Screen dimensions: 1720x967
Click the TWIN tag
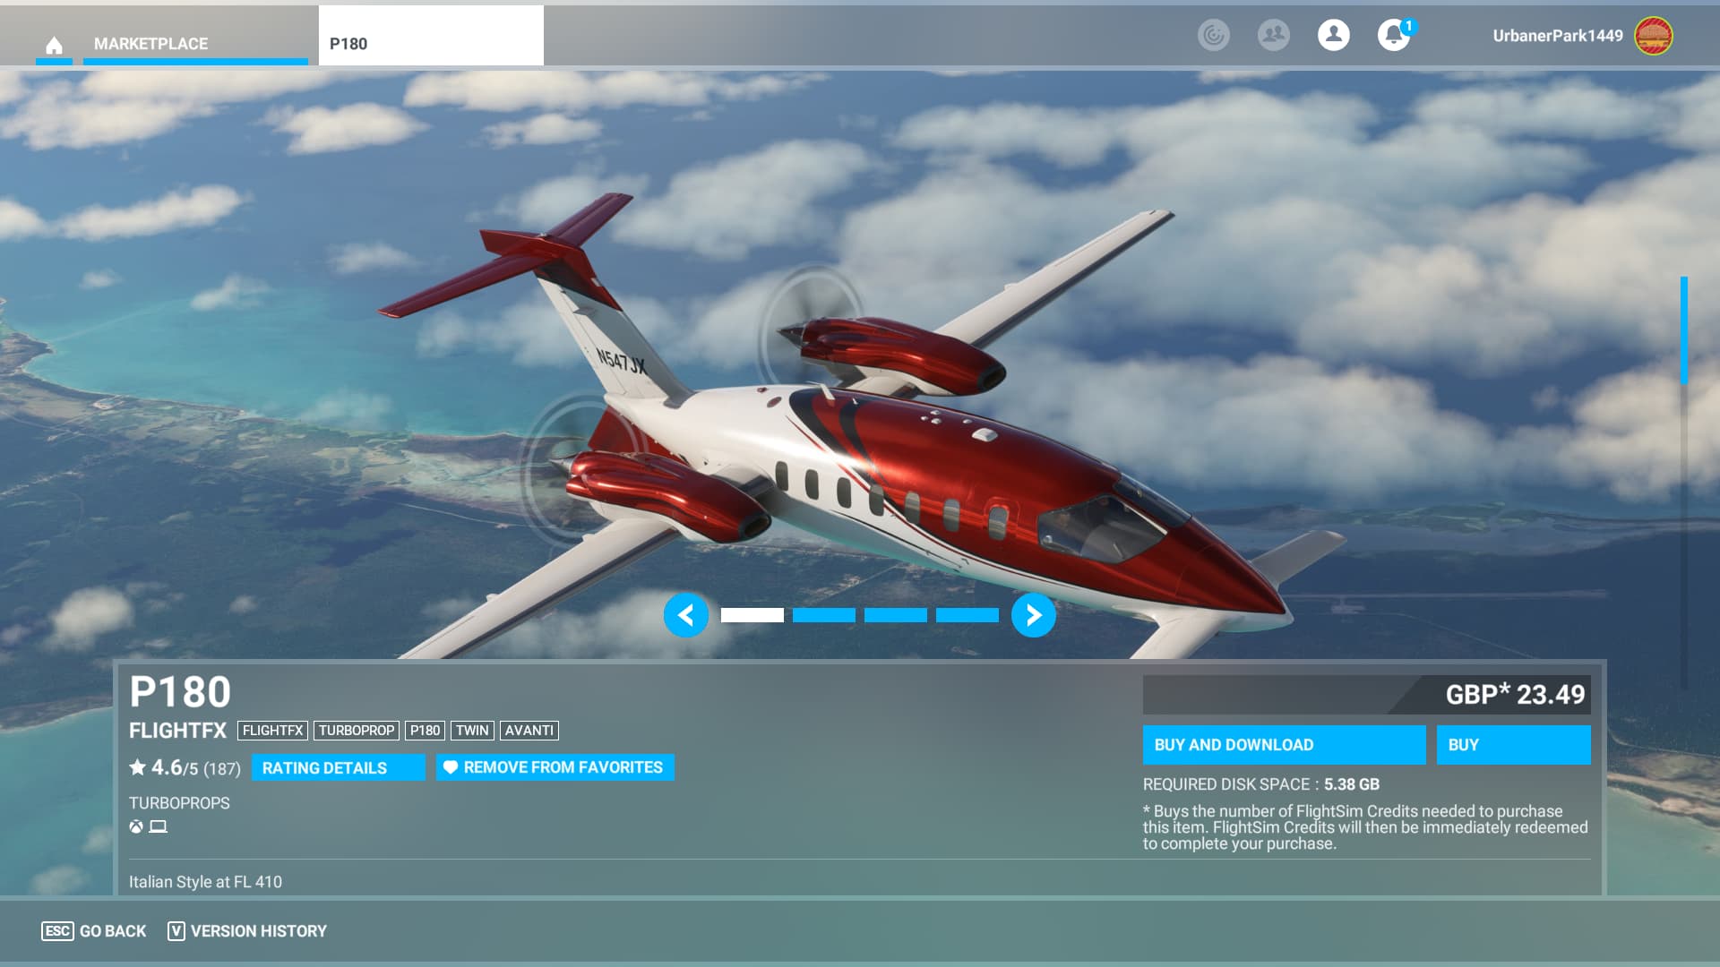pos(472,731)
